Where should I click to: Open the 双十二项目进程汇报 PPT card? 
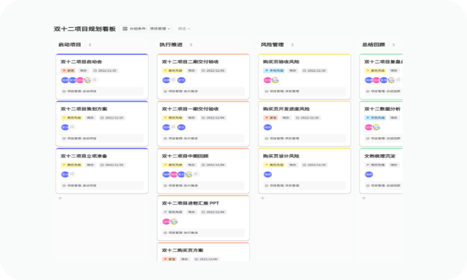(x=203, y=218)
